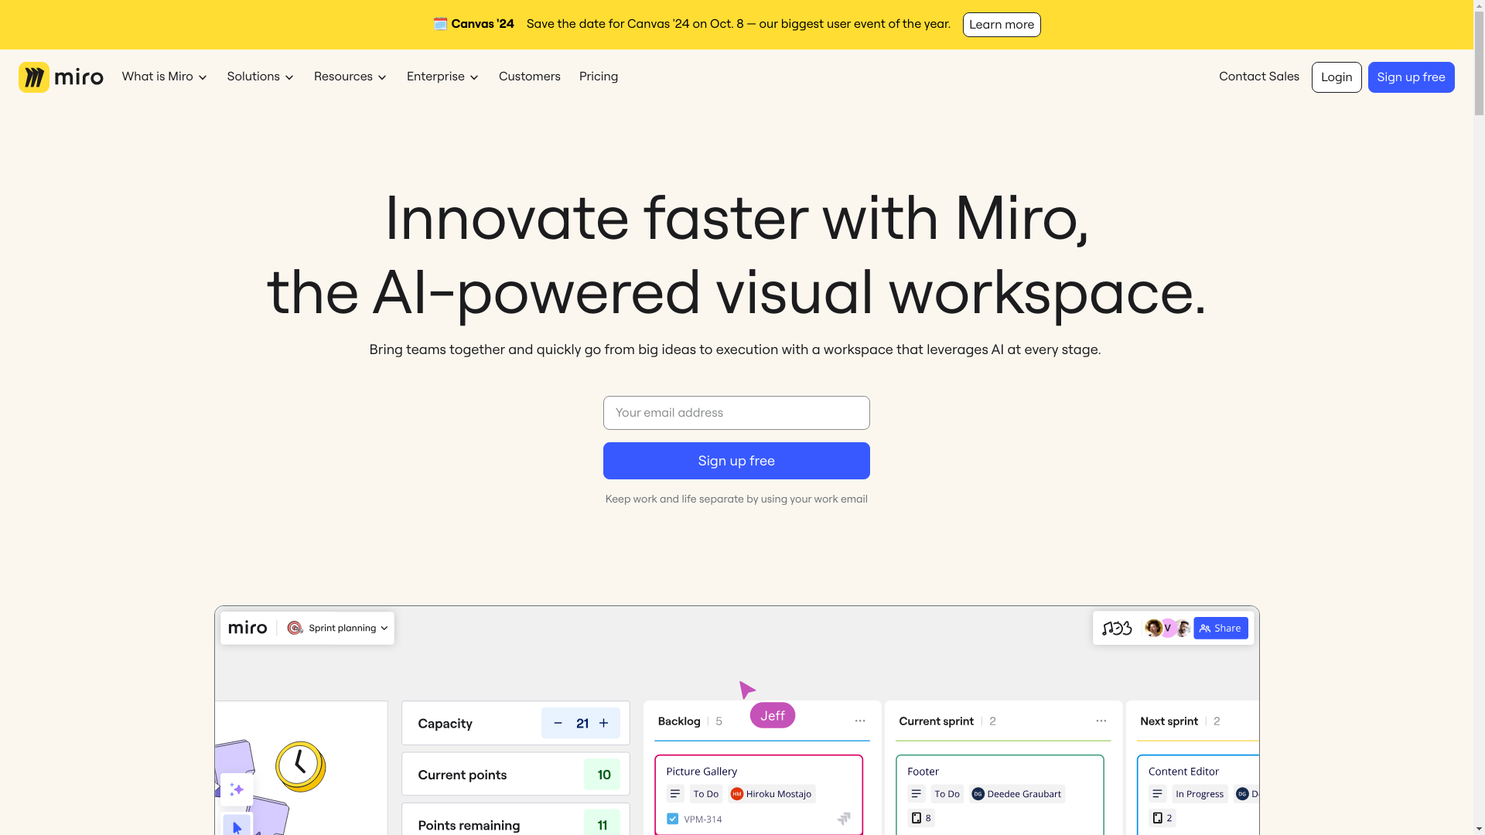Open the Resources dropdown
The width and height of the screenshot is (1485, 835).
[350, 77]
